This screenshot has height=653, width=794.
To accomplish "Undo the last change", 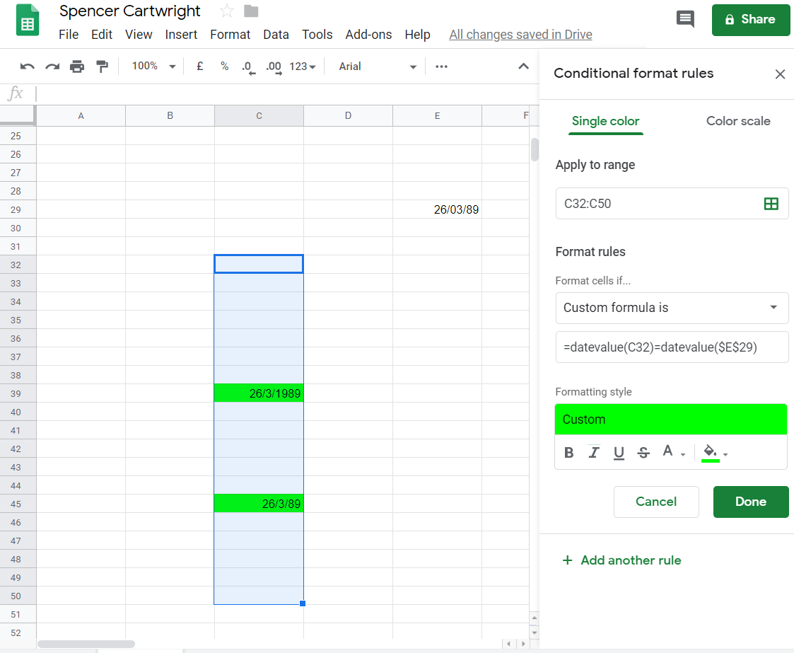I will click(x=27, y=66).
